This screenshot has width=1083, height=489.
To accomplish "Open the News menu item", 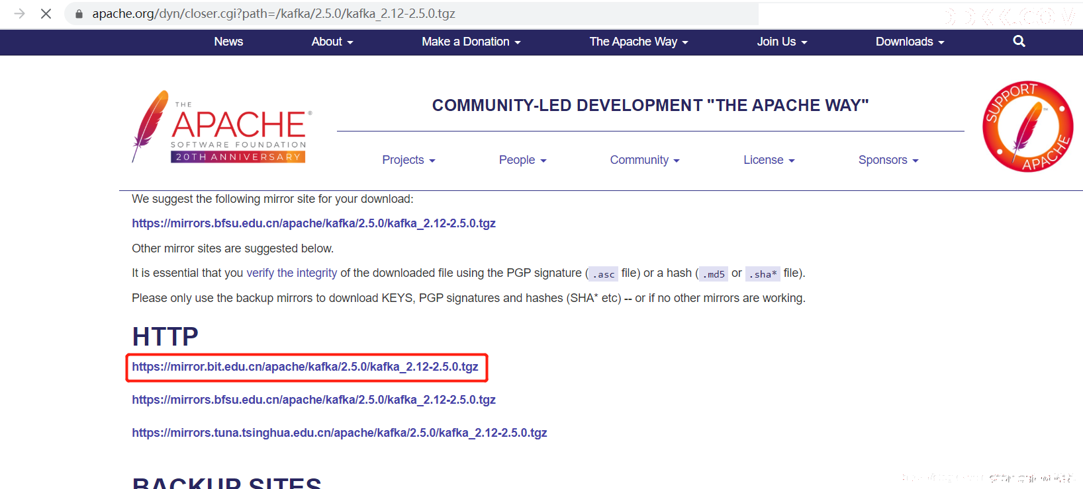I will 228,42.
